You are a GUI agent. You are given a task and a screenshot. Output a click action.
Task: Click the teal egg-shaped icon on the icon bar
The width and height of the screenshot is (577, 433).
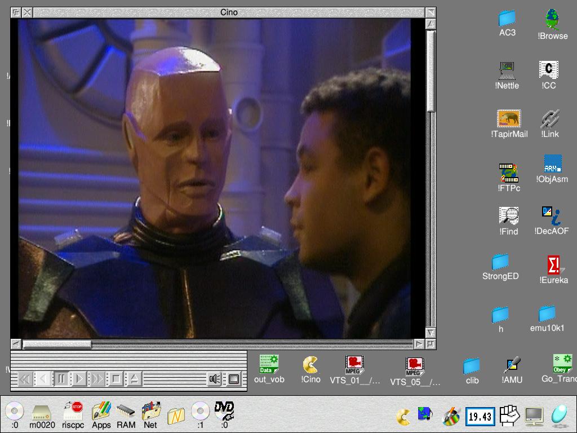coord(560,416)
